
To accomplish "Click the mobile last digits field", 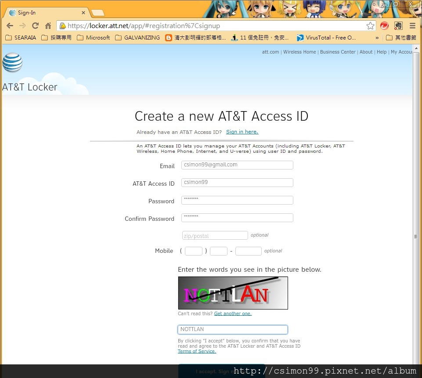I will tap(249, 251).
